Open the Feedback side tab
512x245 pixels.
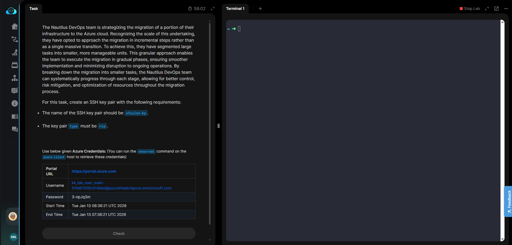pos(508,201)
